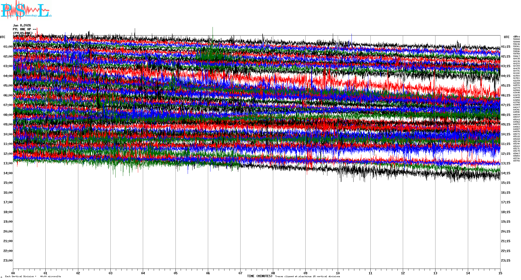Select the 14:00 hour label on left

coord(8,173)
